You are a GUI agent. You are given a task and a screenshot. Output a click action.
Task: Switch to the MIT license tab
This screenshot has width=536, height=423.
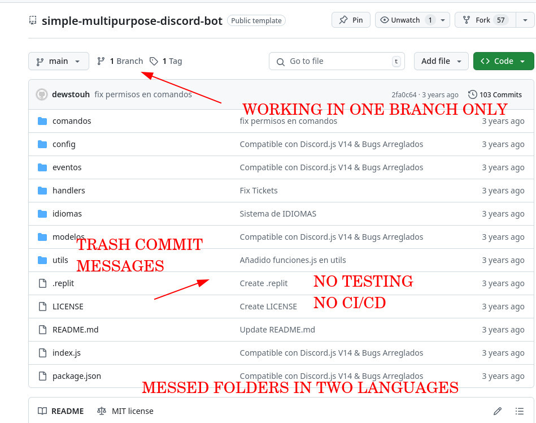click(x=125, y=411)
